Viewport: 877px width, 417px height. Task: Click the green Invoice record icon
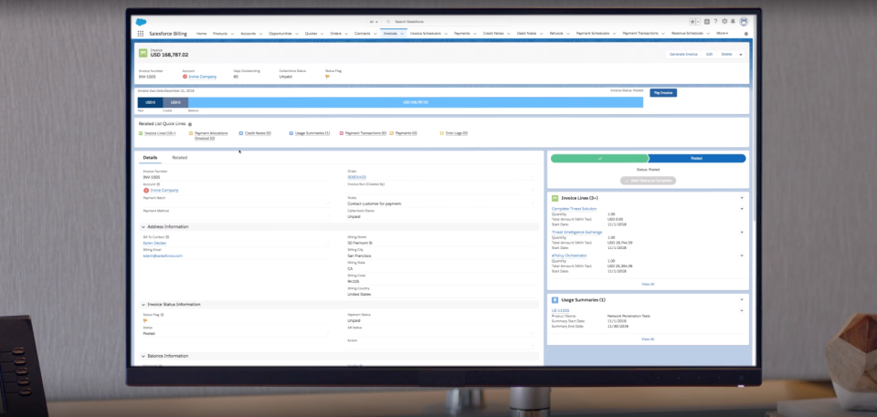(x=143, y=54)
